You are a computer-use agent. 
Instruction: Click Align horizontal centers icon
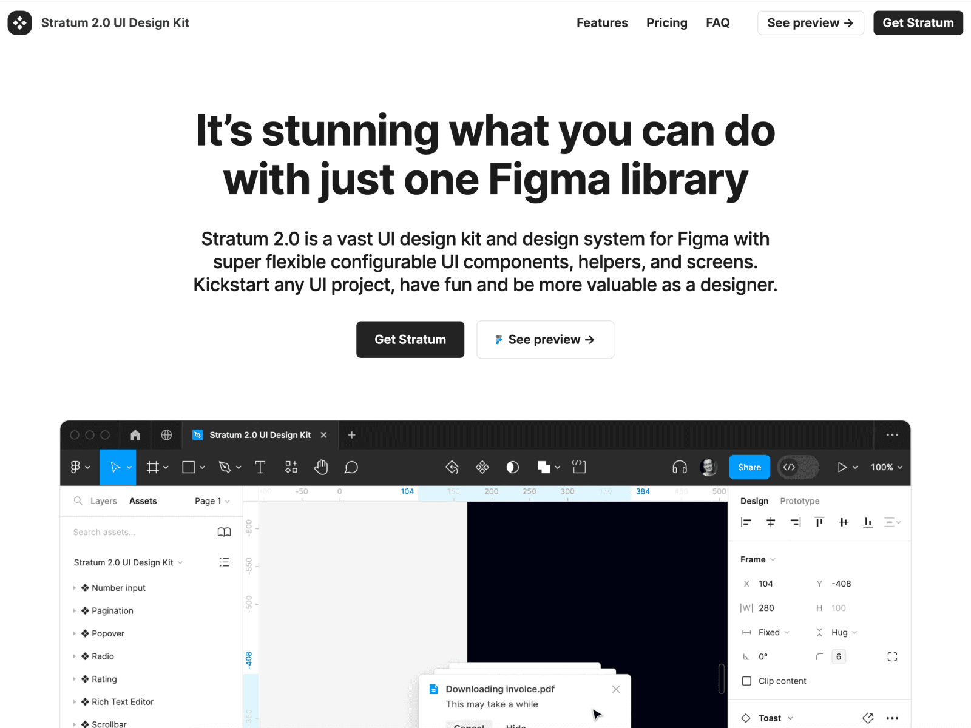[771, 522]
